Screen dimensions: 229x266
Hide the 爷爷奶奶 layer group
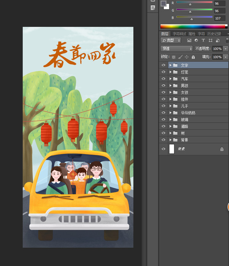click(x=163, y=113)
